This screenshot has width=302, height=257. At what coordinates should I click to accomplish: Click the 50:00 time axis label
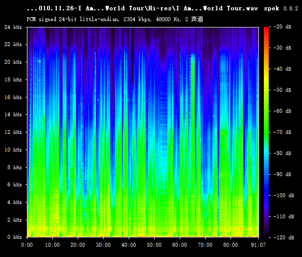point(154,245)
